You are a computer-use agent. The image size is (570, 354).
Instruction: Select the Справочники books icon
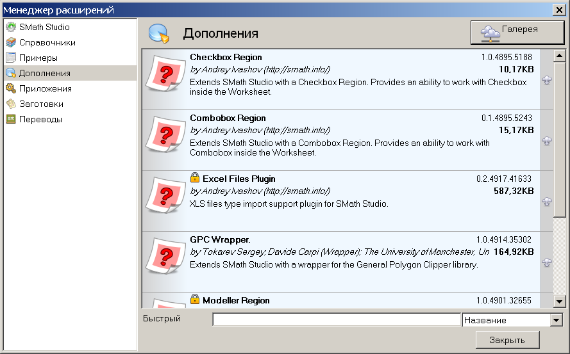point(10,43)
